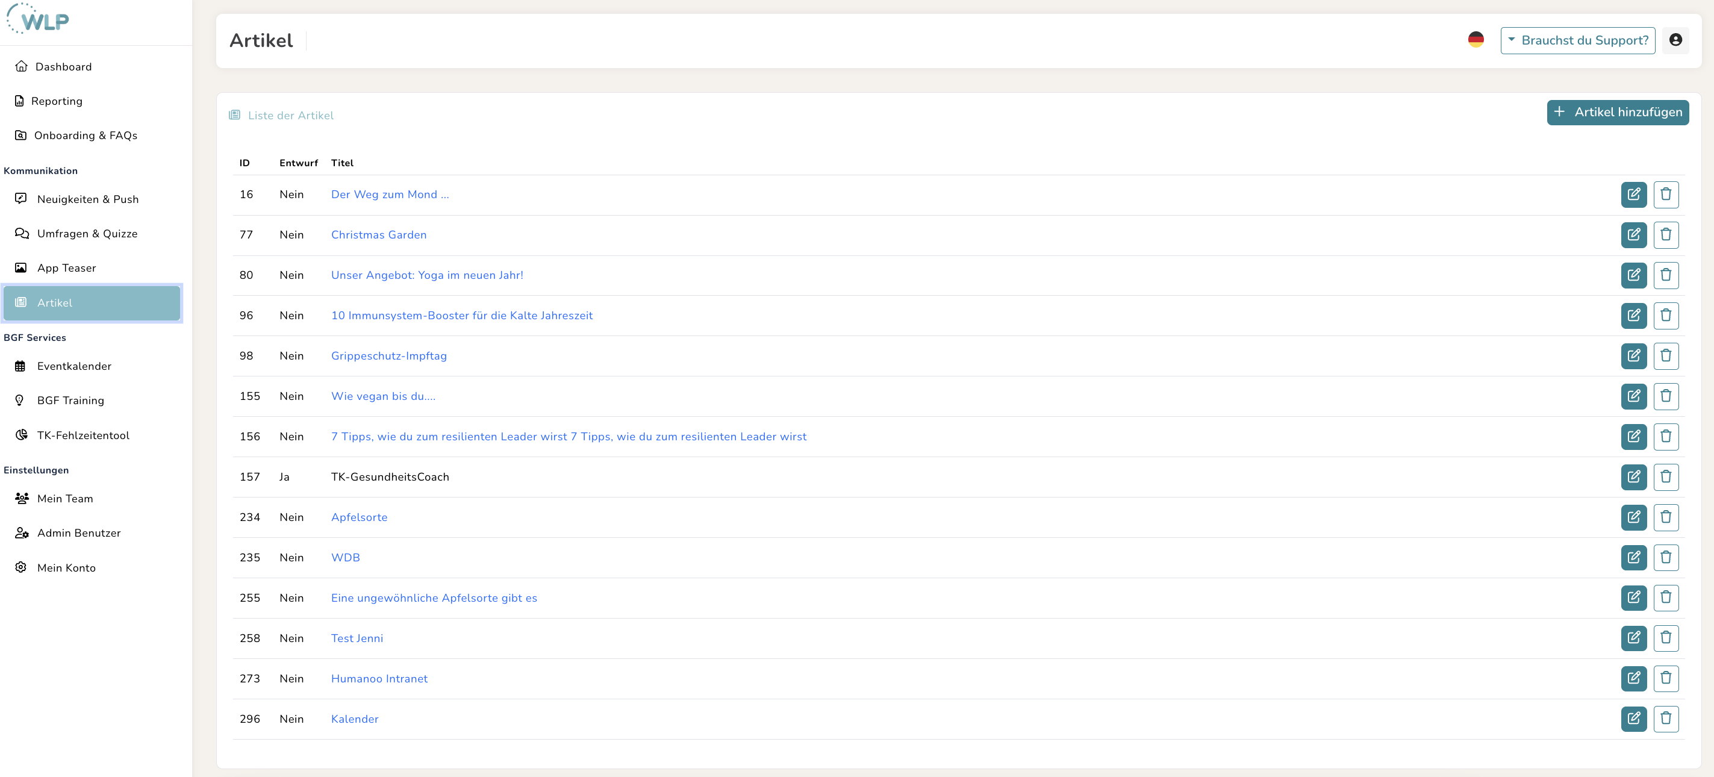Open 'Wie vegan bis du....' article link
The image size is (1714, 777).
pos(382,396)
